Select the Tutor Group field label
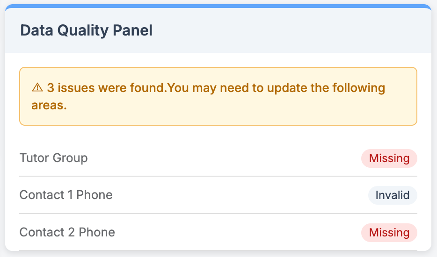Screen dimensions: 437x257 point(53,158)
